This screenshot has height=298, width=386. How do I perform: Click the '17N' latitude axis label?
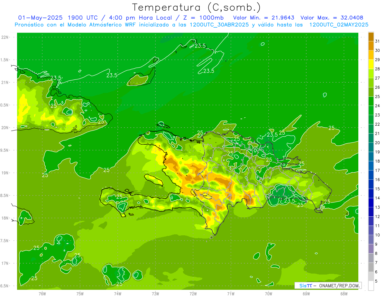tap(5, 263)
